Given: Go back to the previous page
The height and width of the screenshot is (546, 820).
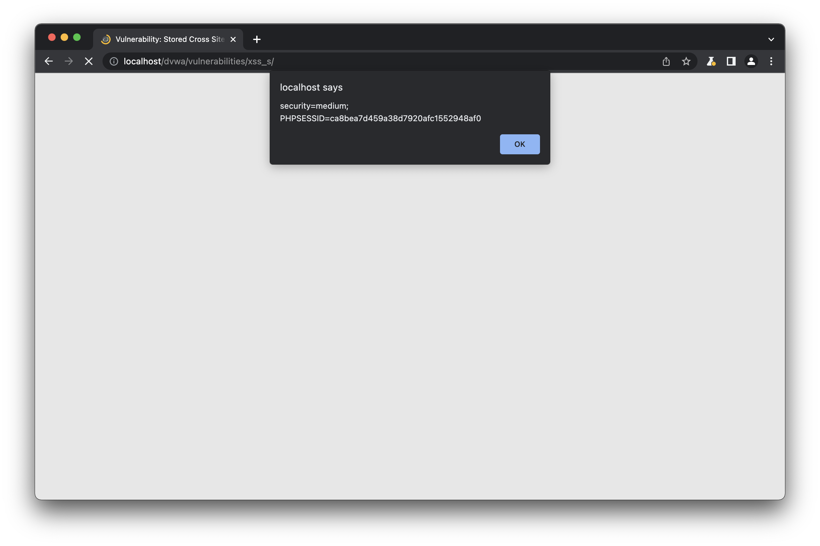Looking at the screenshot, I should pyautogui.click(x=49, y=61).
